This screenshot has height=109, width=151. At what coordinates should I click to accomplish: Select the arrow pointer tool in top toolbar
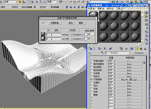20,2
